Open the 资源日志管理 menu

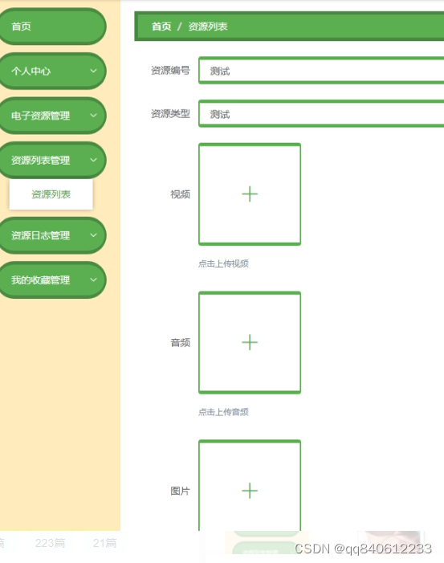tap(52, 235)
